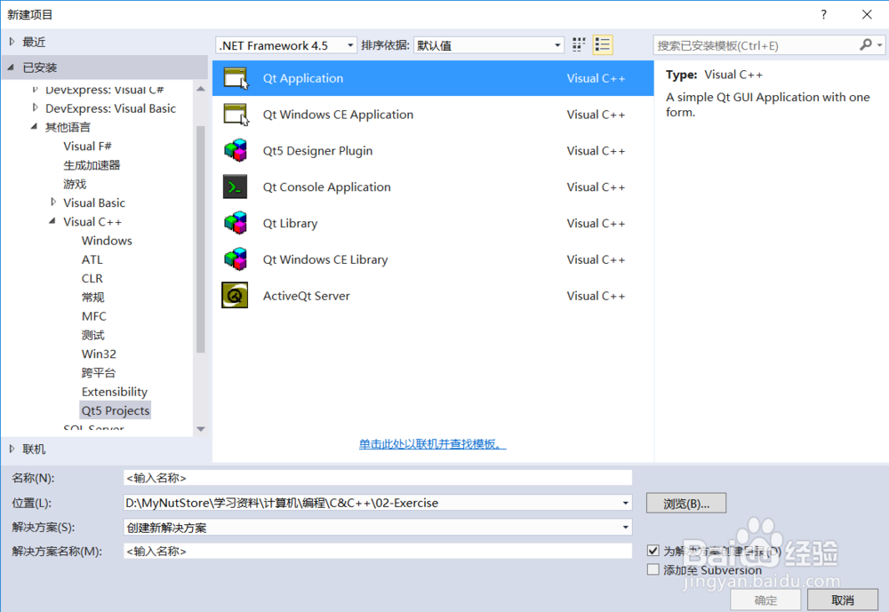Expand the Visual Basic tree node
Screen dimensions: 889x612
pyautogui.click(x=52, y=203)
